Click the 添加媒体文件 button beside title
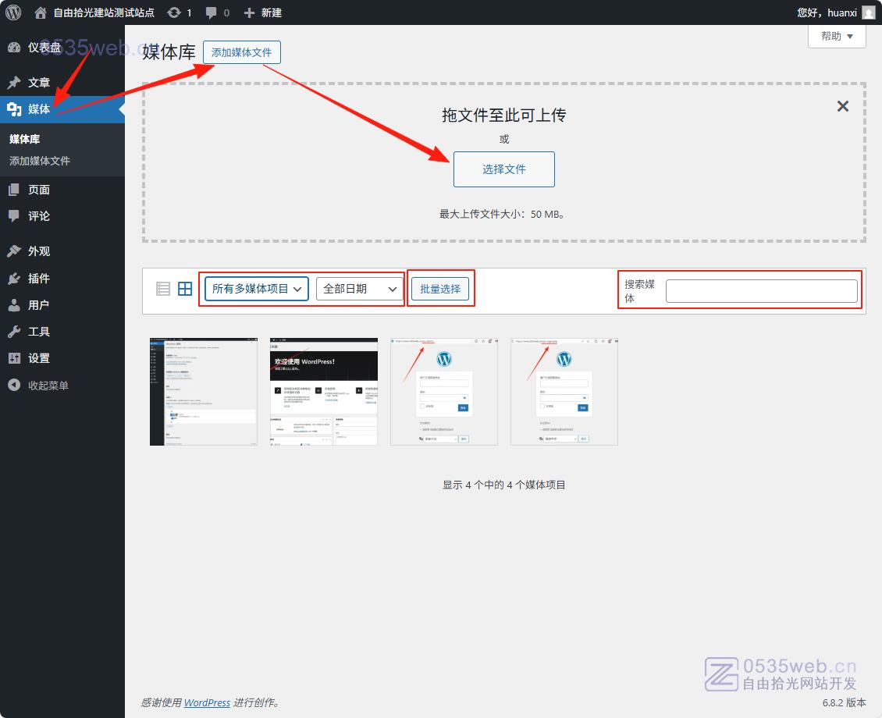 coord(241,52)
